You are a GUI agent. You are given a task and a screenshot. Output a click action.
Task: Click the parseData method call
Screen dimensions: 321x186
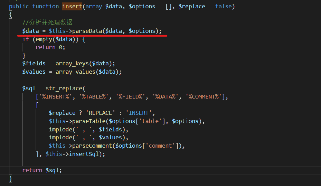87,31
